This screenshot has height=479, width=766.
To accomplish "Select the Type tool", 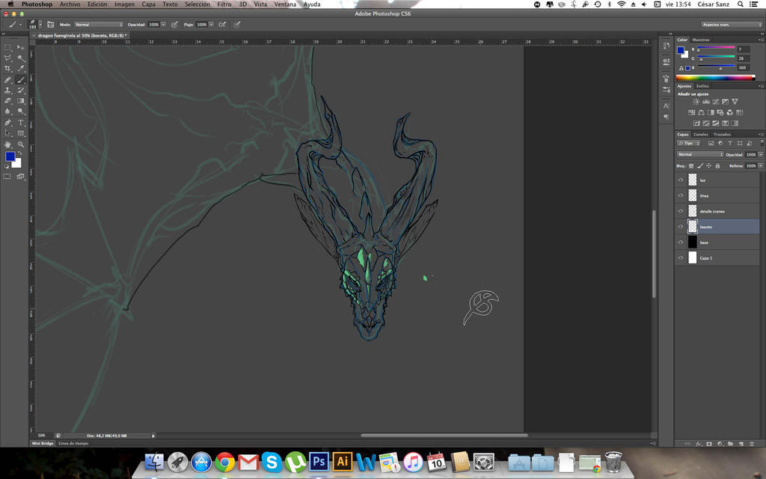I will (x=20, y=123).
